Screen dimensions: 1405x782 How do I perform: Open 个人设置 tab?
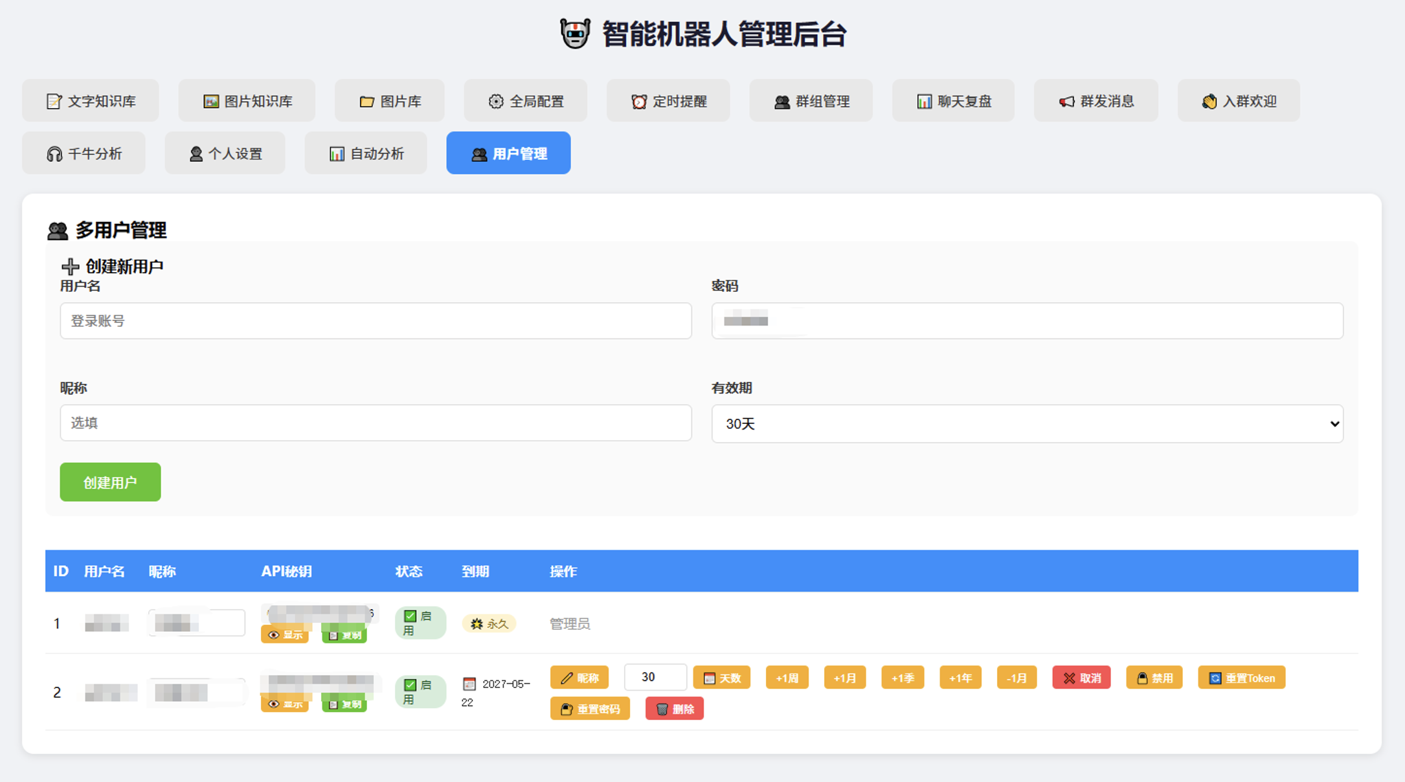(225, 153)
